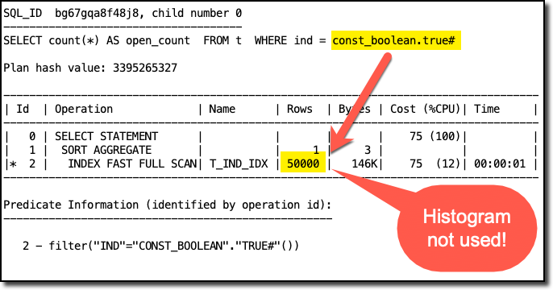Click the INDEX FAST FULL SCAN operation
Image resolution: width=553 pixels, height=290 pixels.
click(x=132, y=164)
